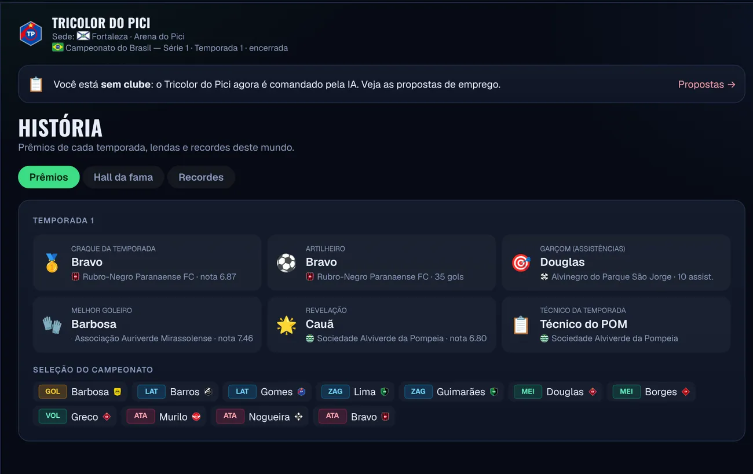Click the Associação Auriverde Mirassolense text
Viewport: 753px width, 474px height.
click(143, 338)
